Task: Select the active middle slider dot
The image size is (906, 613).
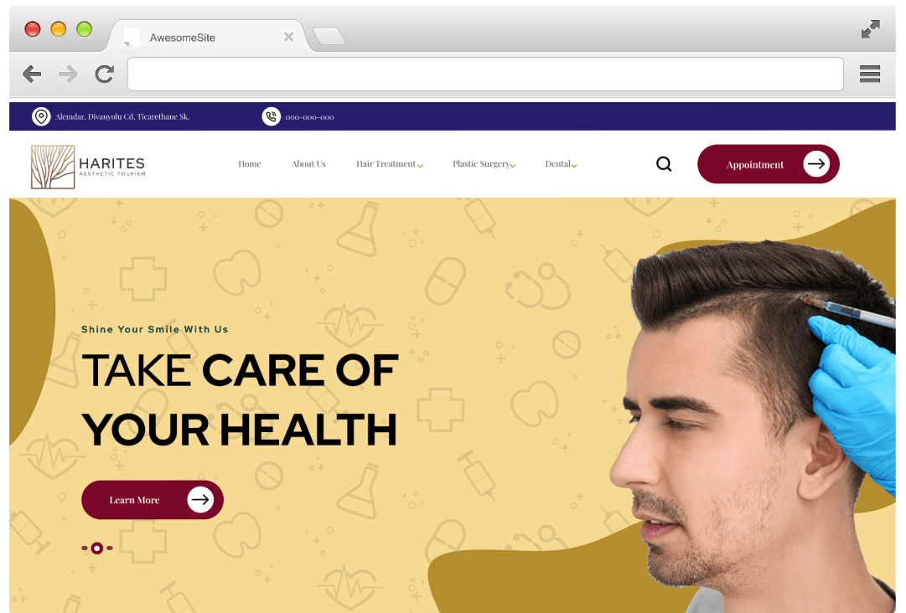Action: pyautogui.click(x=97, y=549)
